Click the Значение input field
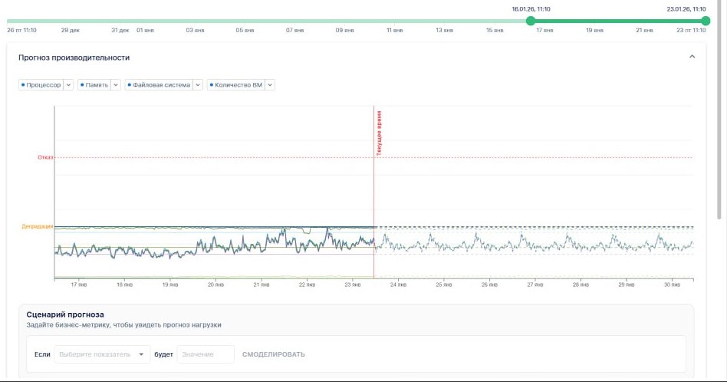 (x=206, y=354)
